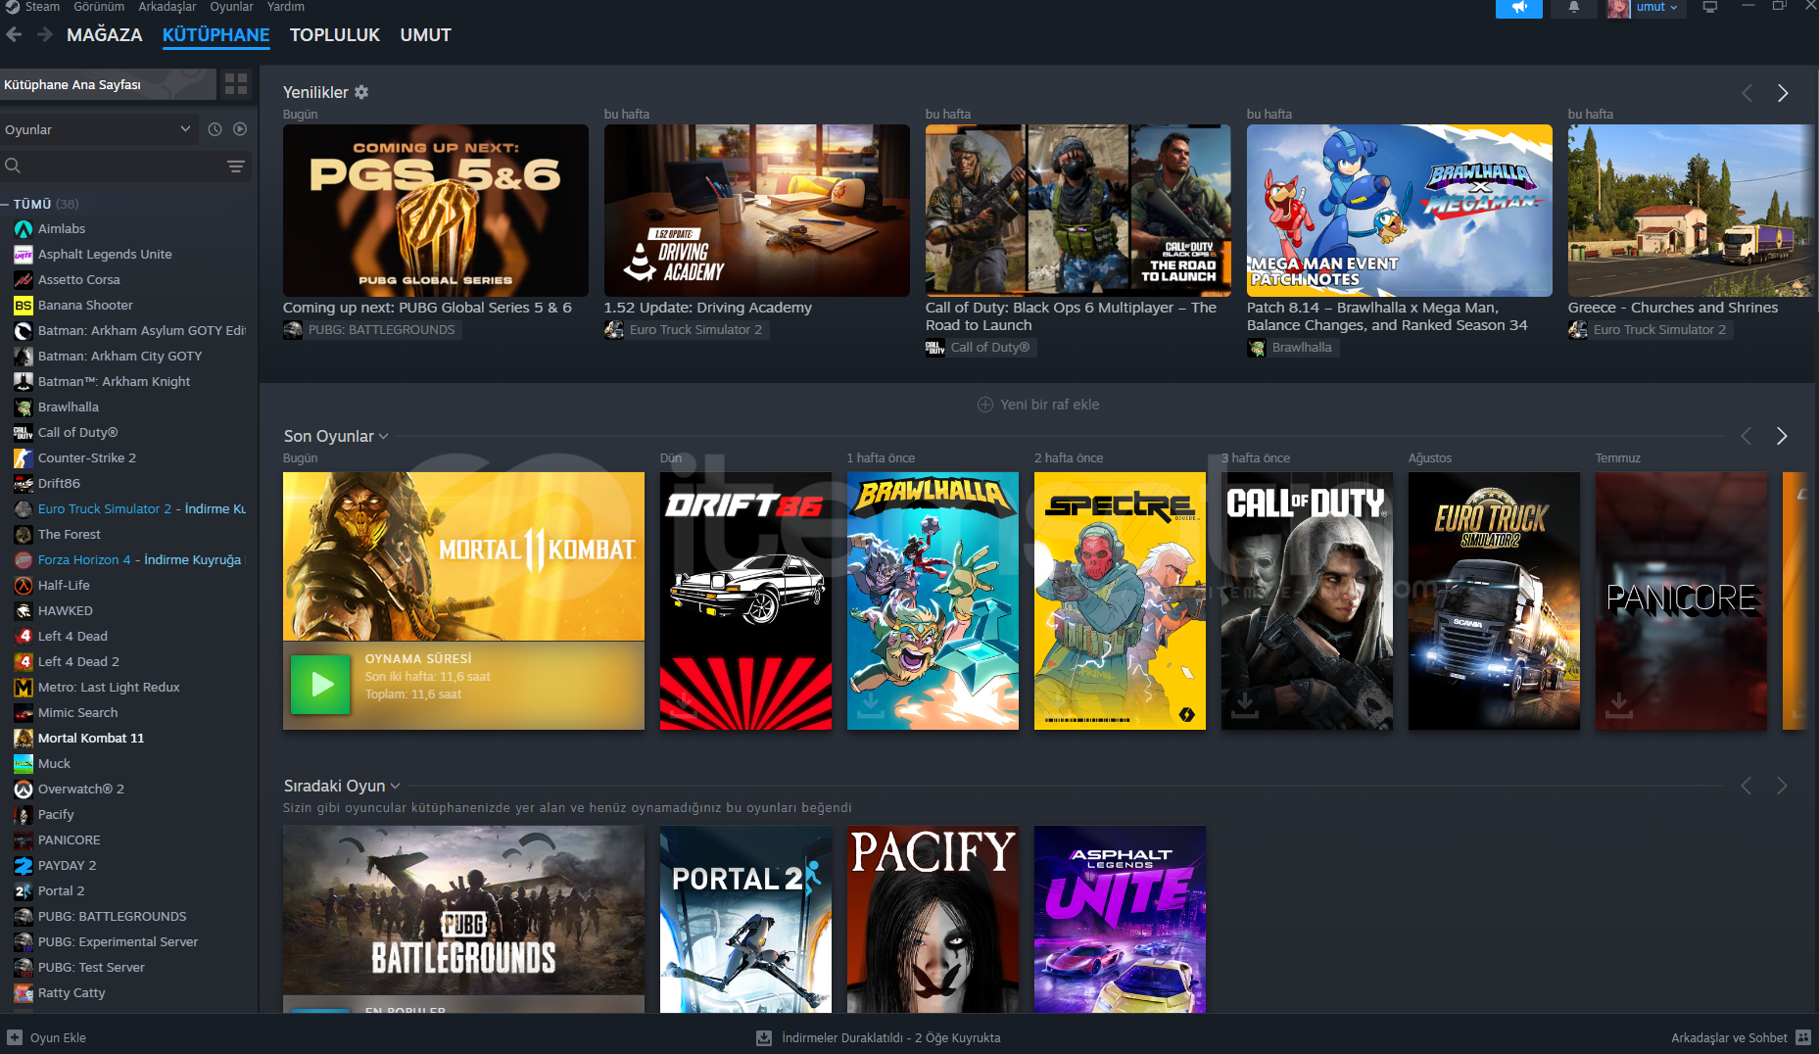Image resolution: width=1819 pixels, height=1054 pixels.
Task: Click into the library search field
Action: (113, 167)
